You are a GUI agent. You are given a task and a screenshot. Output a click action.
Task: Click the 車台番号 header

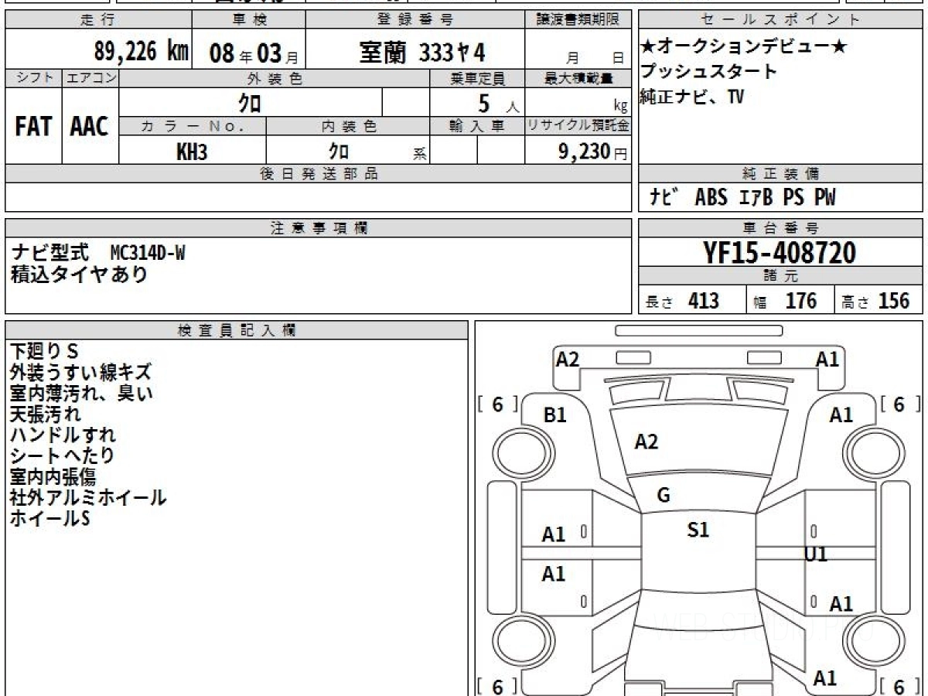[780, 228]
